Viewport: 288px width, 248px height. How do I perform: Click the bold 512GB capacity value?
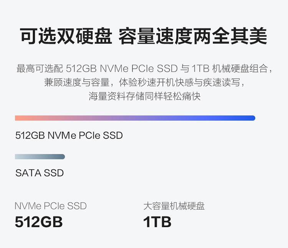[38, 222]
